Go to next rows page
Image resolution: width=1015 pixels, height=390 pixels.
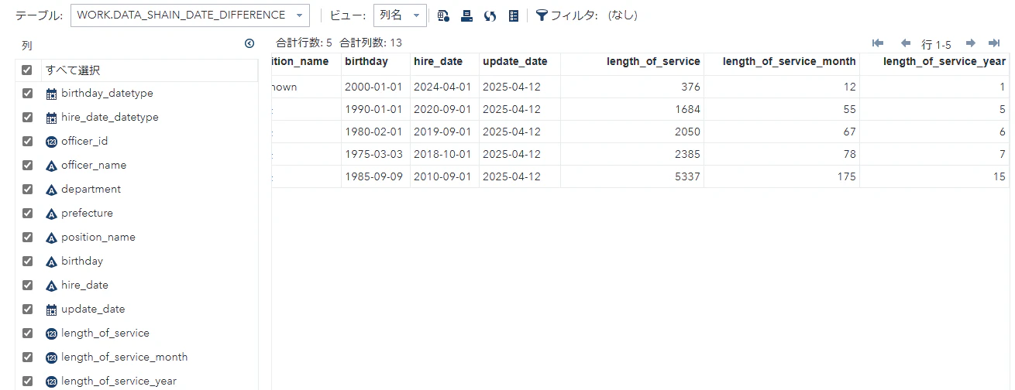click(x=970, y=43)
